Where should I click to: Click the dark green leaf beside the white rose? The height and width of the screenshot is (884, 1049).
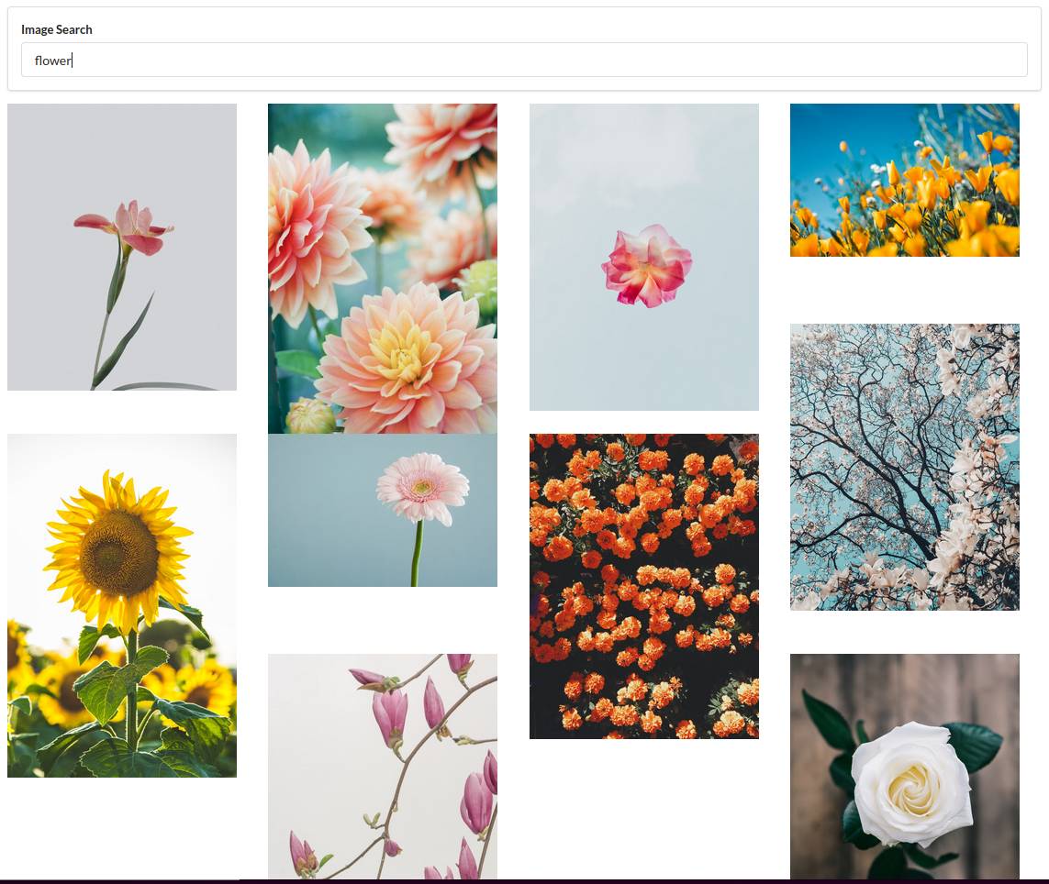973,746
